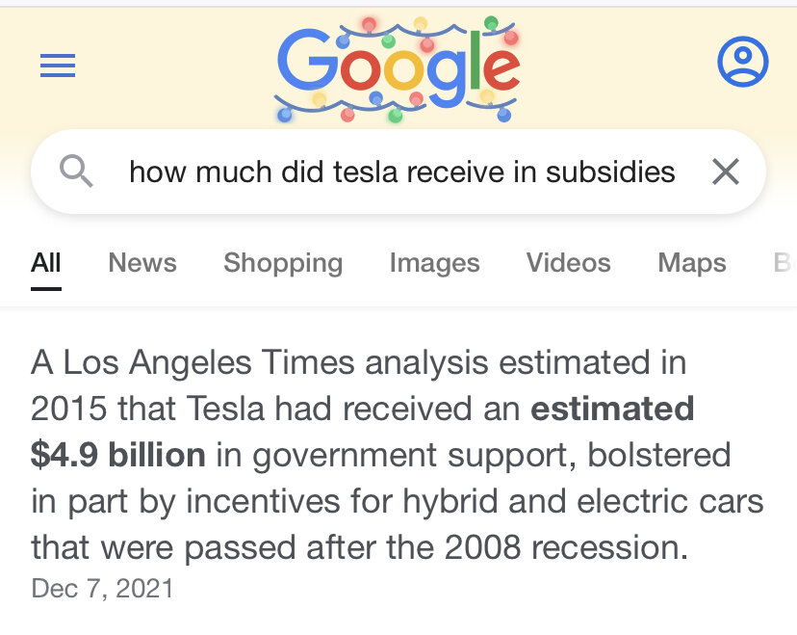
Task: Show the Videos results tab
Action: [x=568, y=263]
